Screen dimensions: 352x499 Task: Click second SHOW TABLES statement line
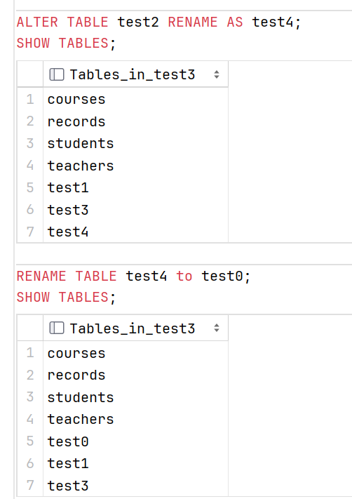[66, 298]
